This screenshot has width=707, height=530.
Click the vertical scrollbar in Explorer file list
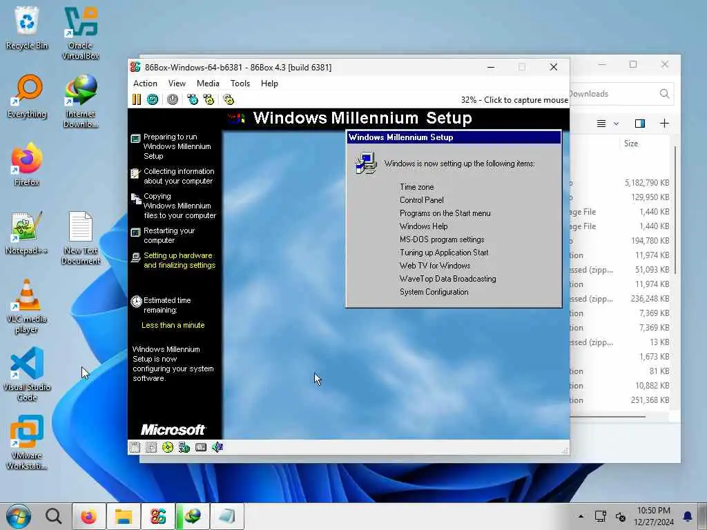pos(675,210)
